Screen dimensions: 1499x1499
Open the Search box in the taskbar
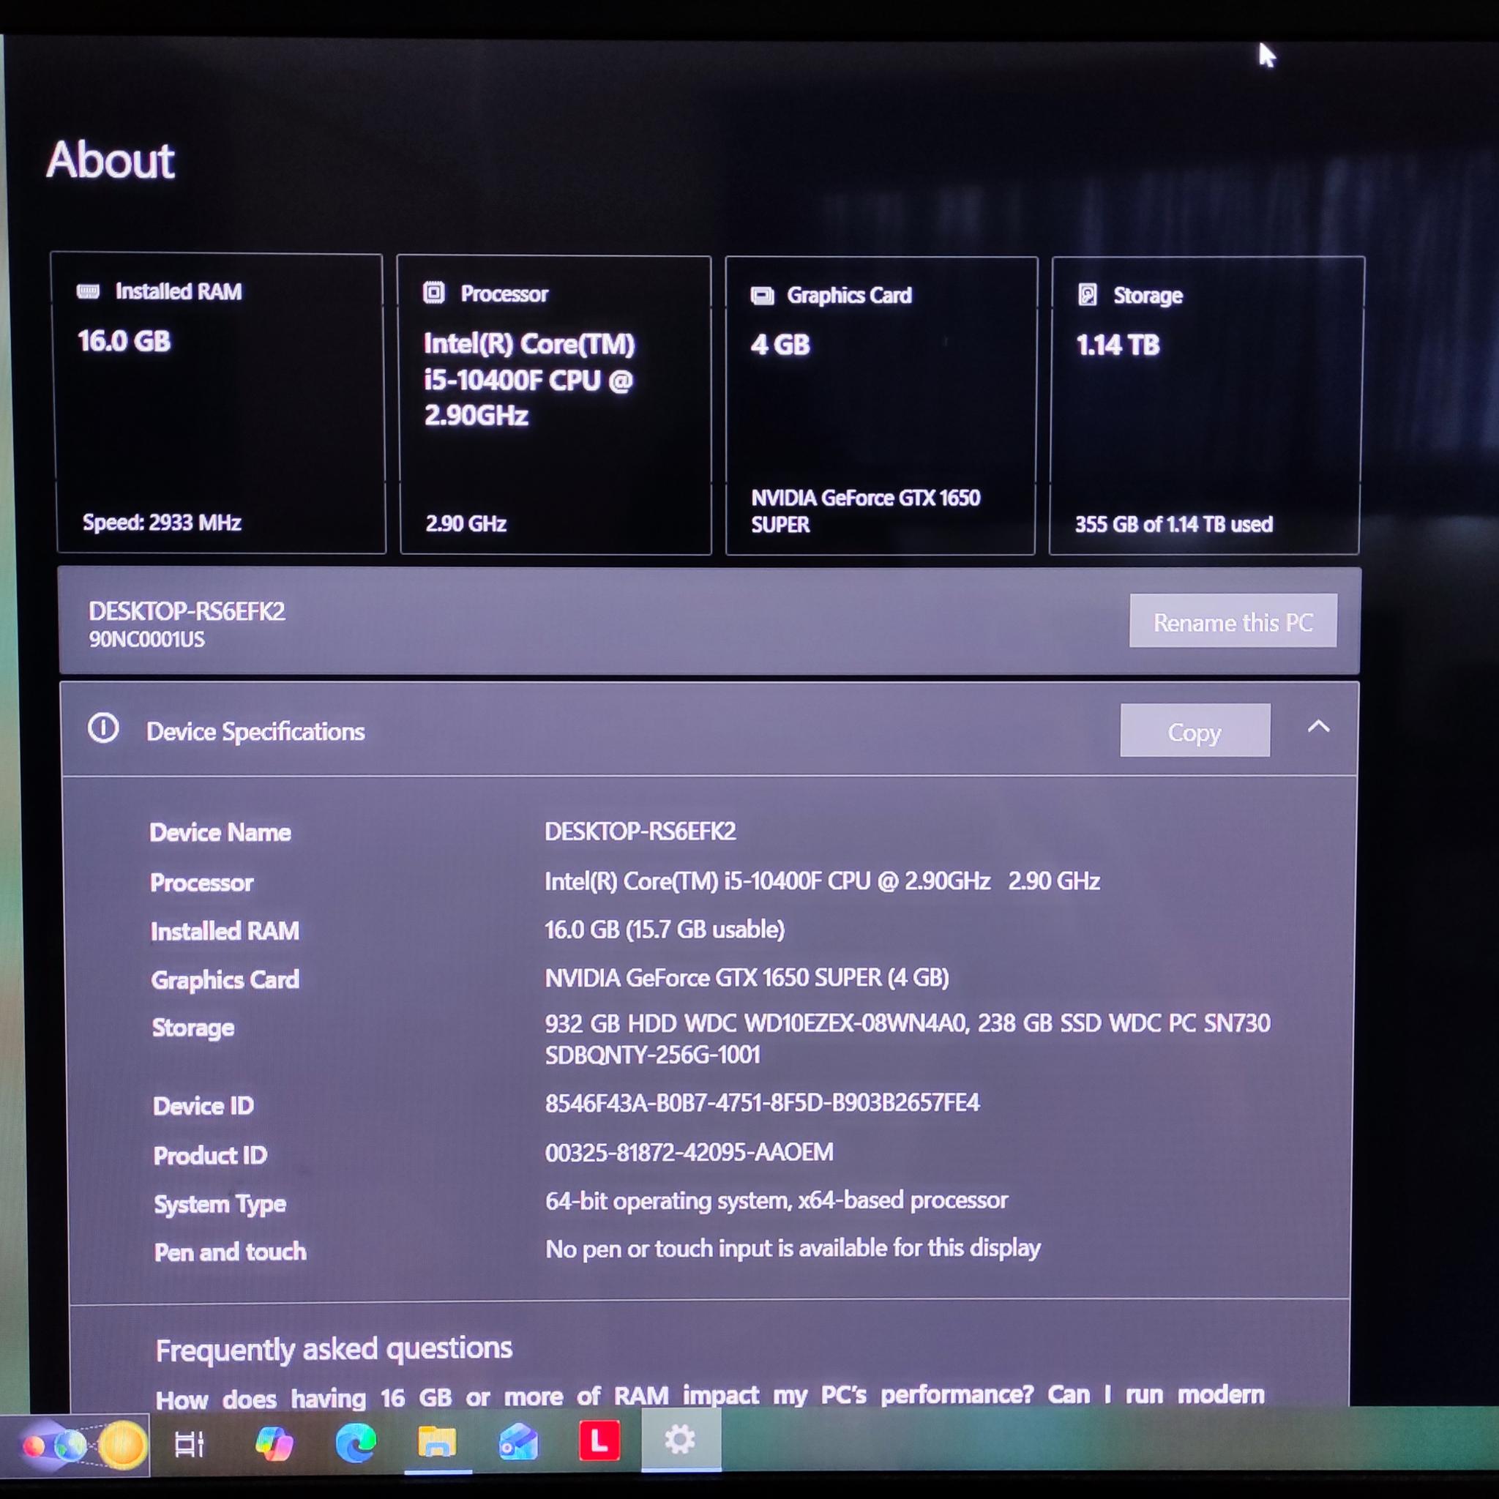[x=75, y=1445]
